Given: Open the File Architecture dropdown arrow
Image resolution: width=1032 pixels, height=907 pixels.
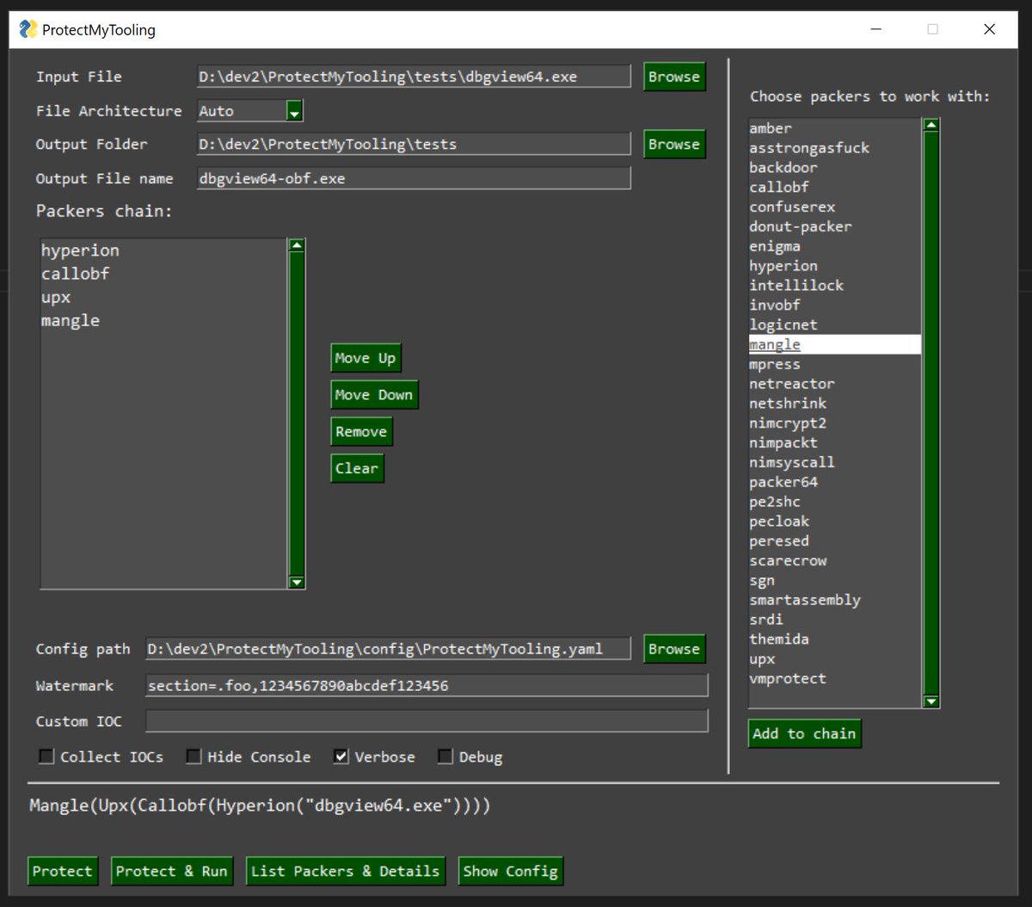Looking at the screenshot, I should [x=294, y=111].
